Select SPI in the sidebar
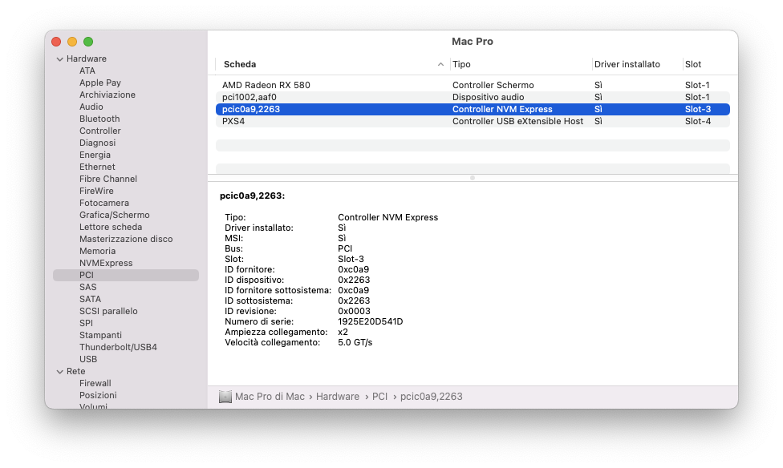This screenshot has width=783, height=468. pos(86,323)
